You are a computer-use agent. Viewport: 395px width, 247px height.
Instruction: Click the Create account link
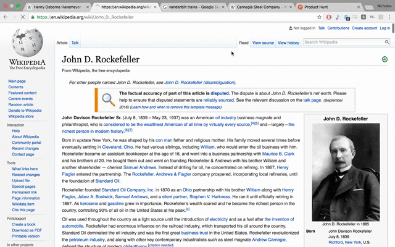(365, 28)
